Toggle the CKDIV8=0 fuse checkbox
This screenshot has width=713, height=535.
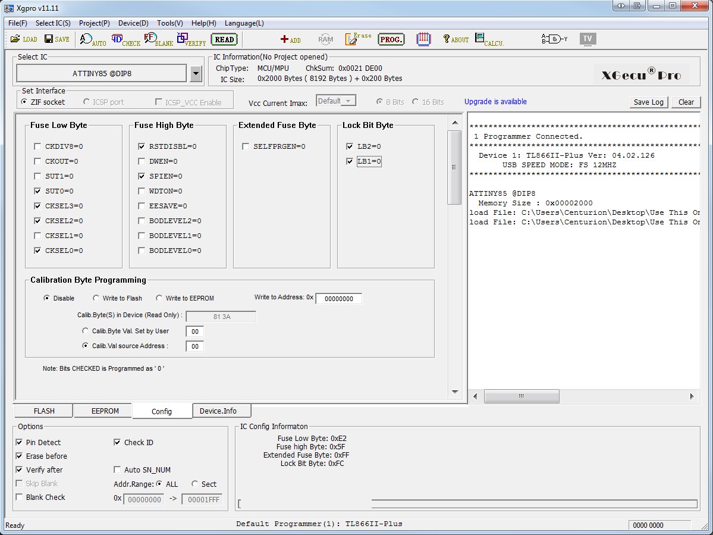(x=38, y=146)
